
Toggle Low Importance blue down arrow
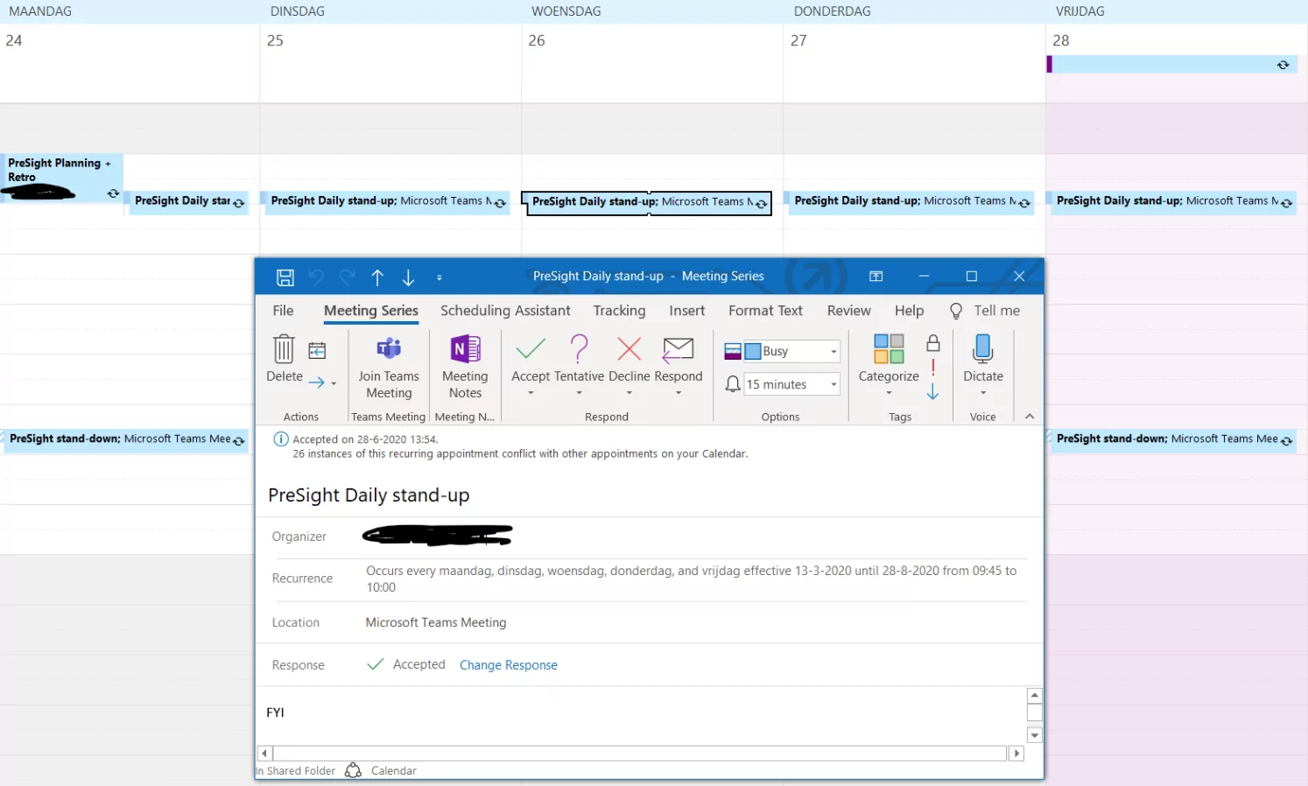(933, 392)
